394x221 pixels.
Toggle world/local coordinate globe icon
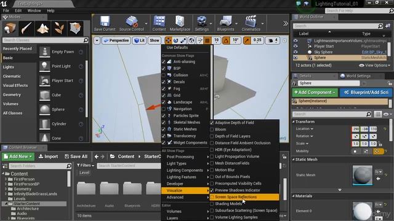click(191, 41)
